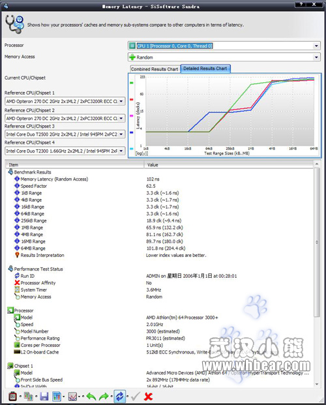Click the app icon in title bar
This screenshot has width=326, height=405.
click(x=7, y=6)
